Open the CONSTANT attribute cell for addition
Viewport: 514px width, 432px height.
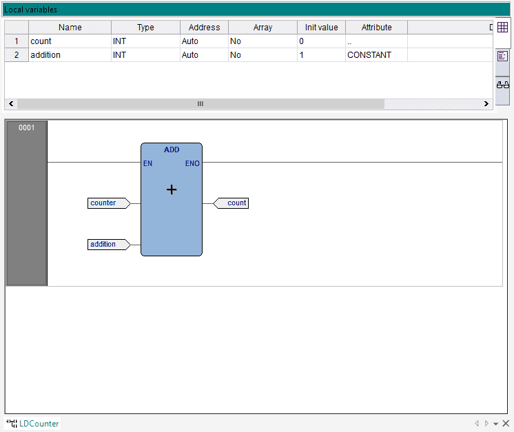tap(376, 55)
